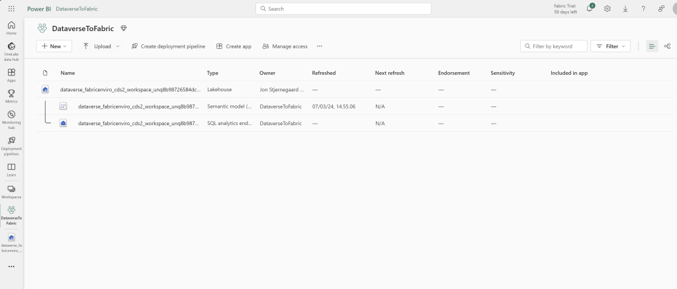Open the Learn section in sidebar
677x289 pixels.
[x=11, y=169]
